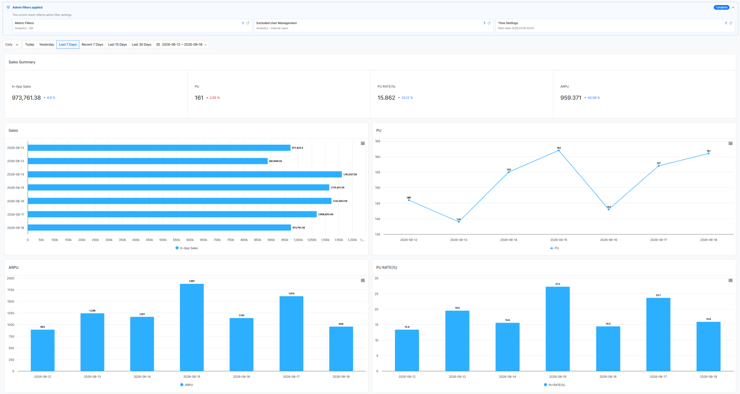Image resolution: width=740 pixels, height=394 pixels.
Task: Click the PU line data point labeled 139
Action: [x=459, y=222]
